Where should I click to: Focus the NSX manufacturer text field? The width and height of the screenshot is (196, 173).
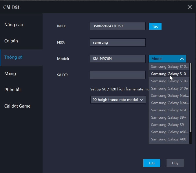[x=118, y=42]
